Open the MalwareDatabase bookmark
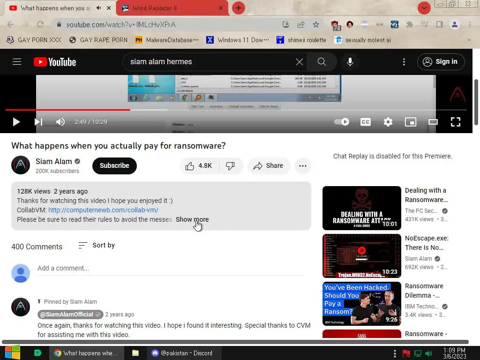The width and height of the screenshot is (480, 360). [x=167, y=40]
